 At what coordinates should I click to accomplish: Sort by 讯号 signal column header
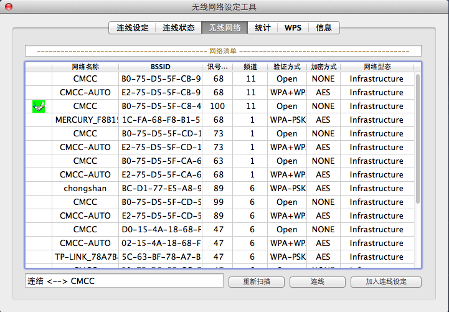pos(217,67)
